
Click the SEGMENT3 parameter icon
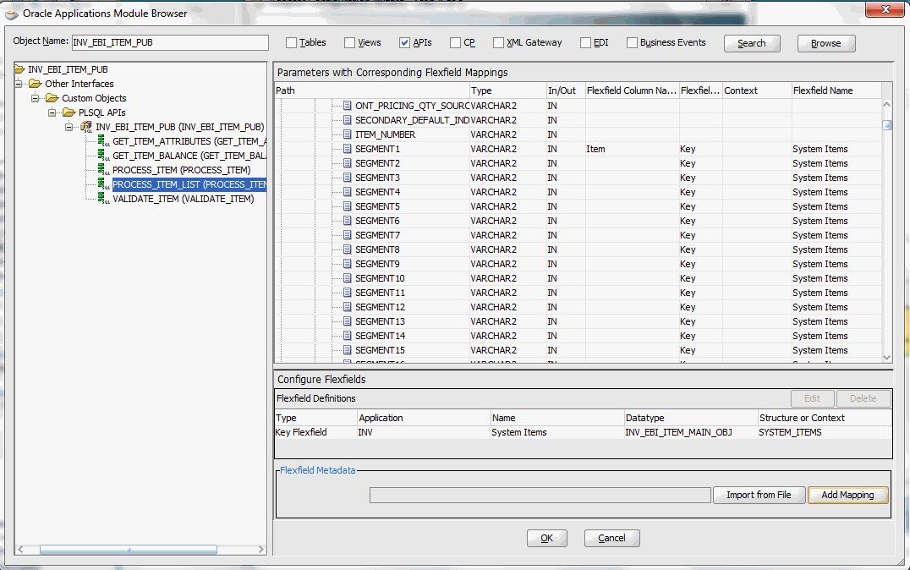coord(347,178)
